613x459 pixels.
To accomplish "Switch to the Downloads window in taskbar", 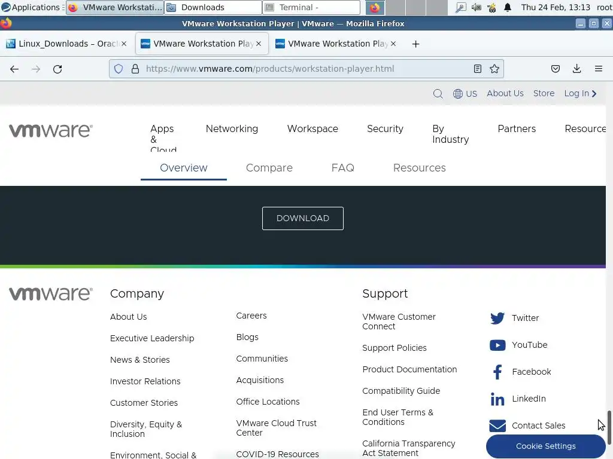I will click(213, 7).
